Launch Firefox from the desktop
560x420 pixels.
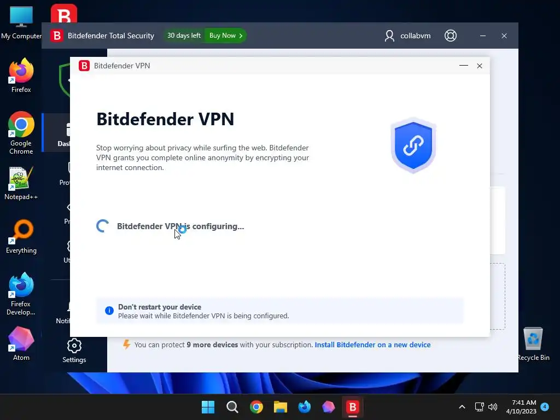(x=21, y=75)
